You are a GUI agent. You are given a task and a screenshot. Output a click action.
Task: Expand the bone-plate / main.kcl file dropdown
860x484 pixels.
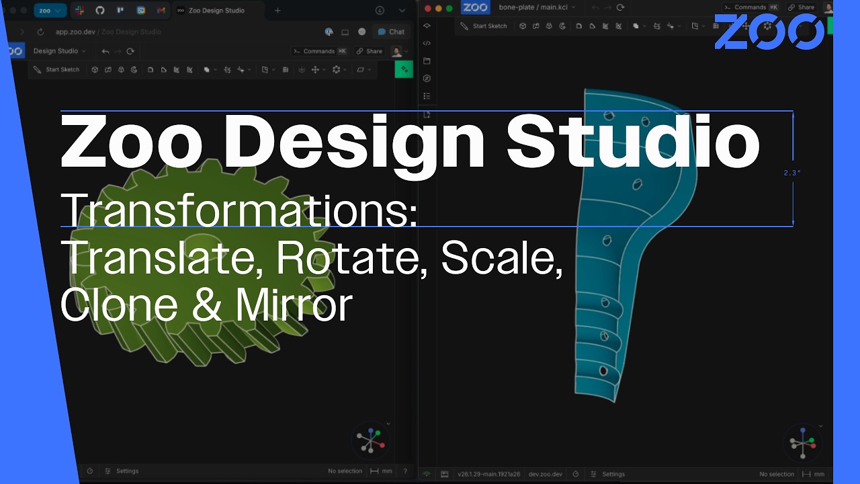537,7
